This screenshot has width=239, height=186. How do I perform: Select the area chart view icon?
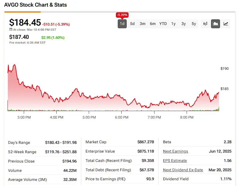tap(216, 24)
